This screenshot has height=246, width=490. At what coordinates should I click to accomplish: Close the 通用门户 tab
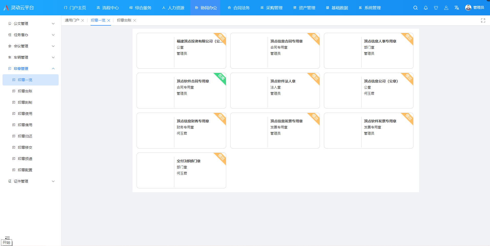click(x=83, y=20)
